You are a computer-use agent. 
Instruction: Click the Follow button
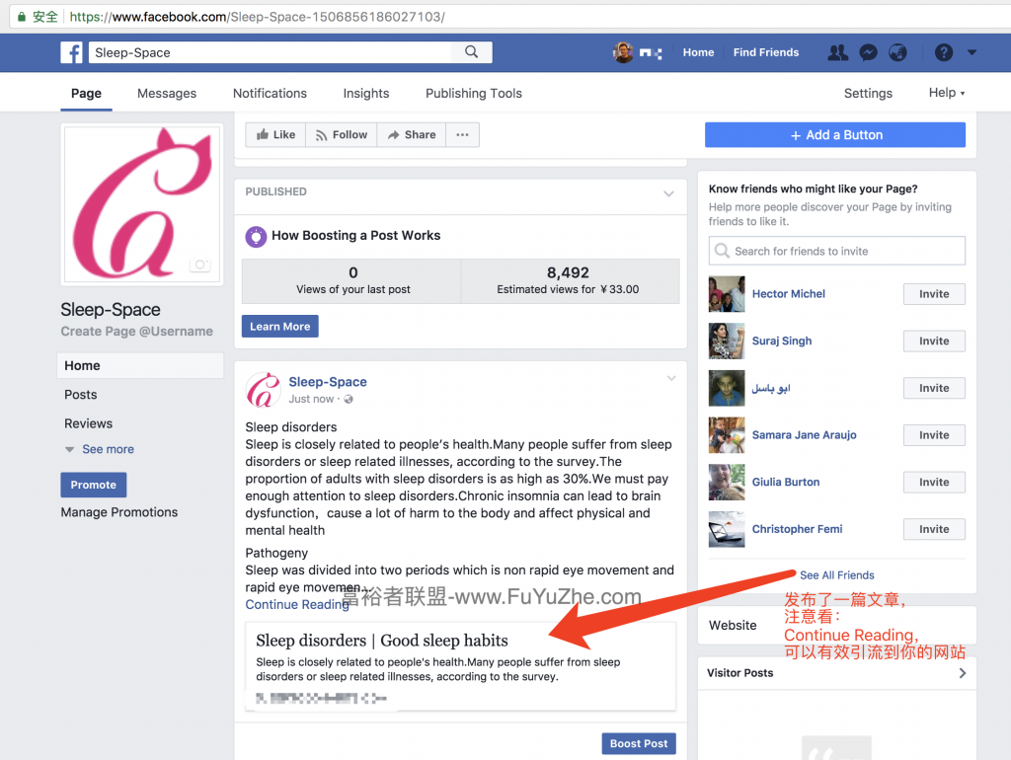(341, 134)
